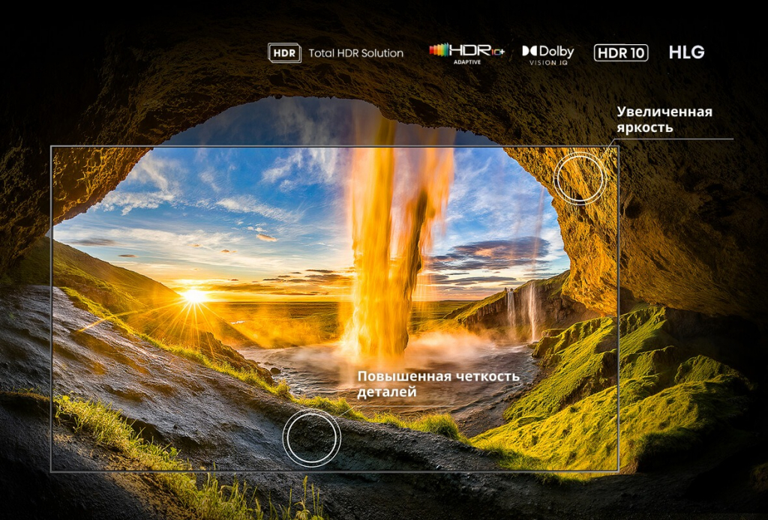This screenshot has width=768, height=520.
Task: Click the VISION IQ text under Dolby
Action: tap(548, 64)
